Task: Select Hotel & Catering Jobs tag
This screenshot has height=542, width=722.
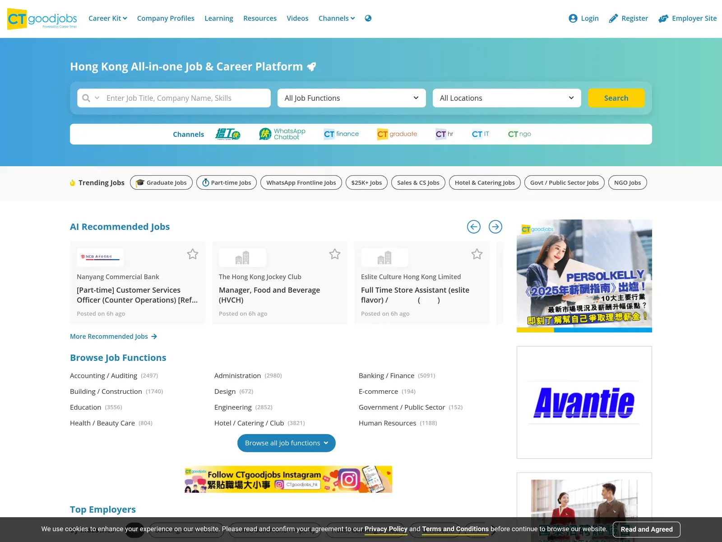Action: click(x=485, y=182)
